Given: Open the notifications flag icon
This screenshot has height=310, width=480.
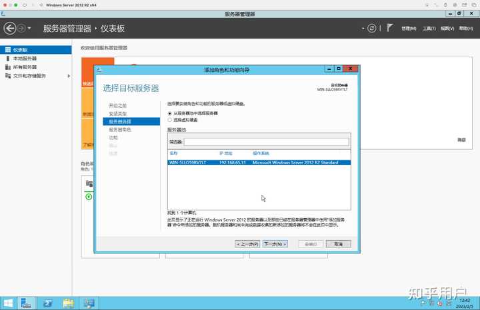Looking at the screenshot, I should tap(390, 28).
